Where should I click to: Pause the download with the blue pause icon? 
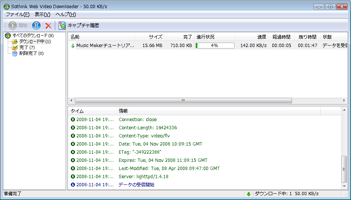(x=36, y=26)
